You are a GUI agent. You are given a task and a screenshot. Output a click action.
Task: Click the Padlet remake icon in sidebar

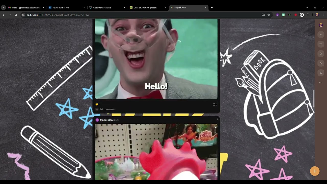tap(321, 44)
